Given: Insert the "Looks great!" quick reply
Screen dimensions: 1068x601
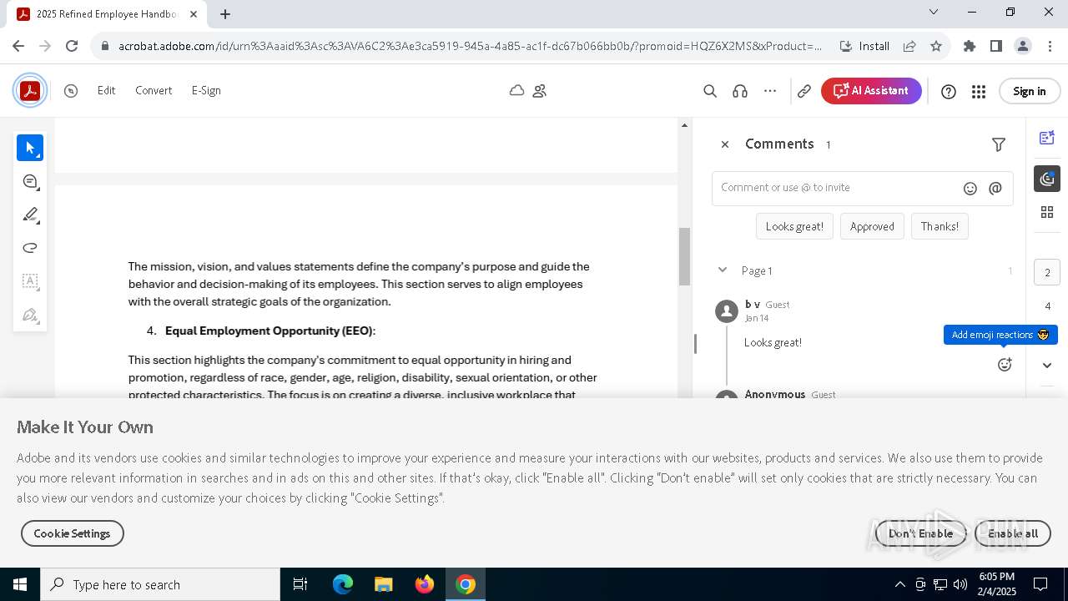Looking at the screenshot, I should (x=794, y=226).
